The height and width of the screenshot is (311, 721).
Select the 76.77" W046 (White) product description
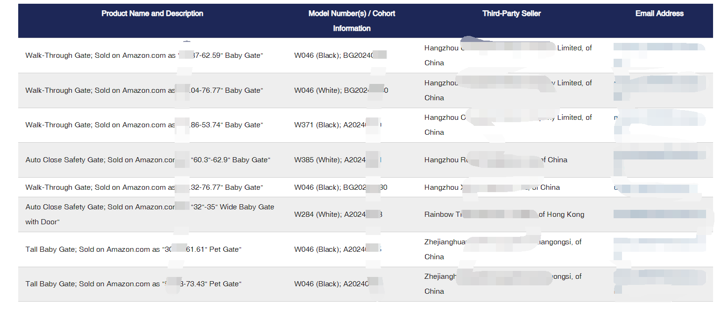(x=144, y=90)
